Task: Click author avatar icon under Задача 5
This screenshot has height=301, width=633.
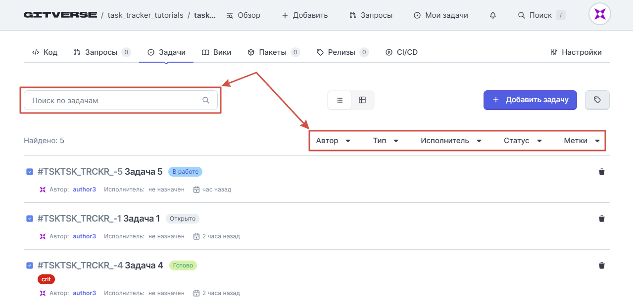Action: pyautogui.click(x=43, y=189)
